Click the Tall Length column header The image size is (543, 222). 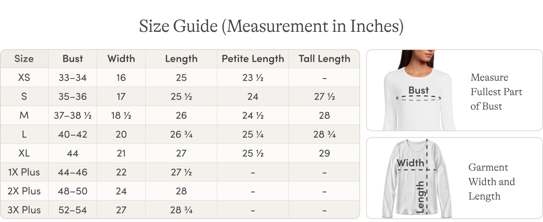(x=324, y=59)
